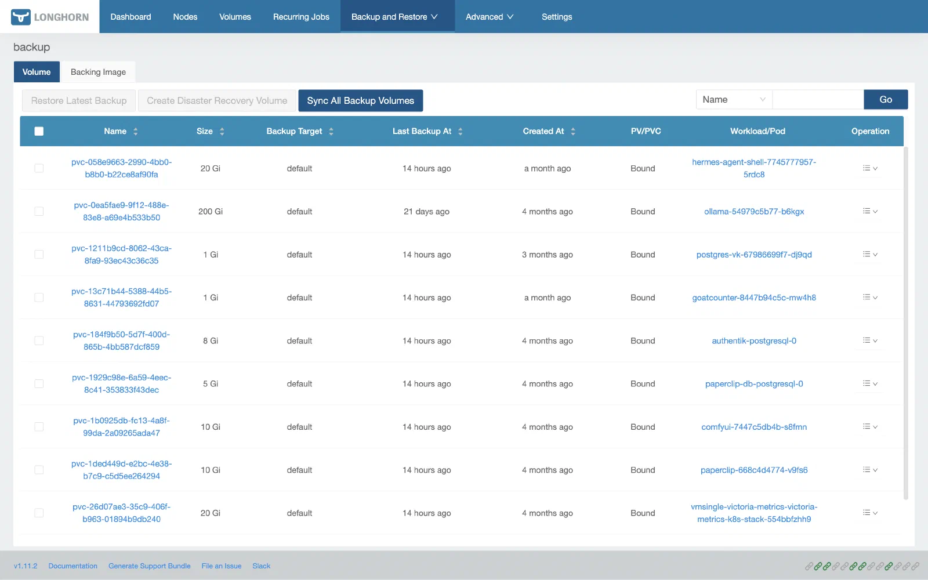Open the Recurring Jobs page

point(301,17)
